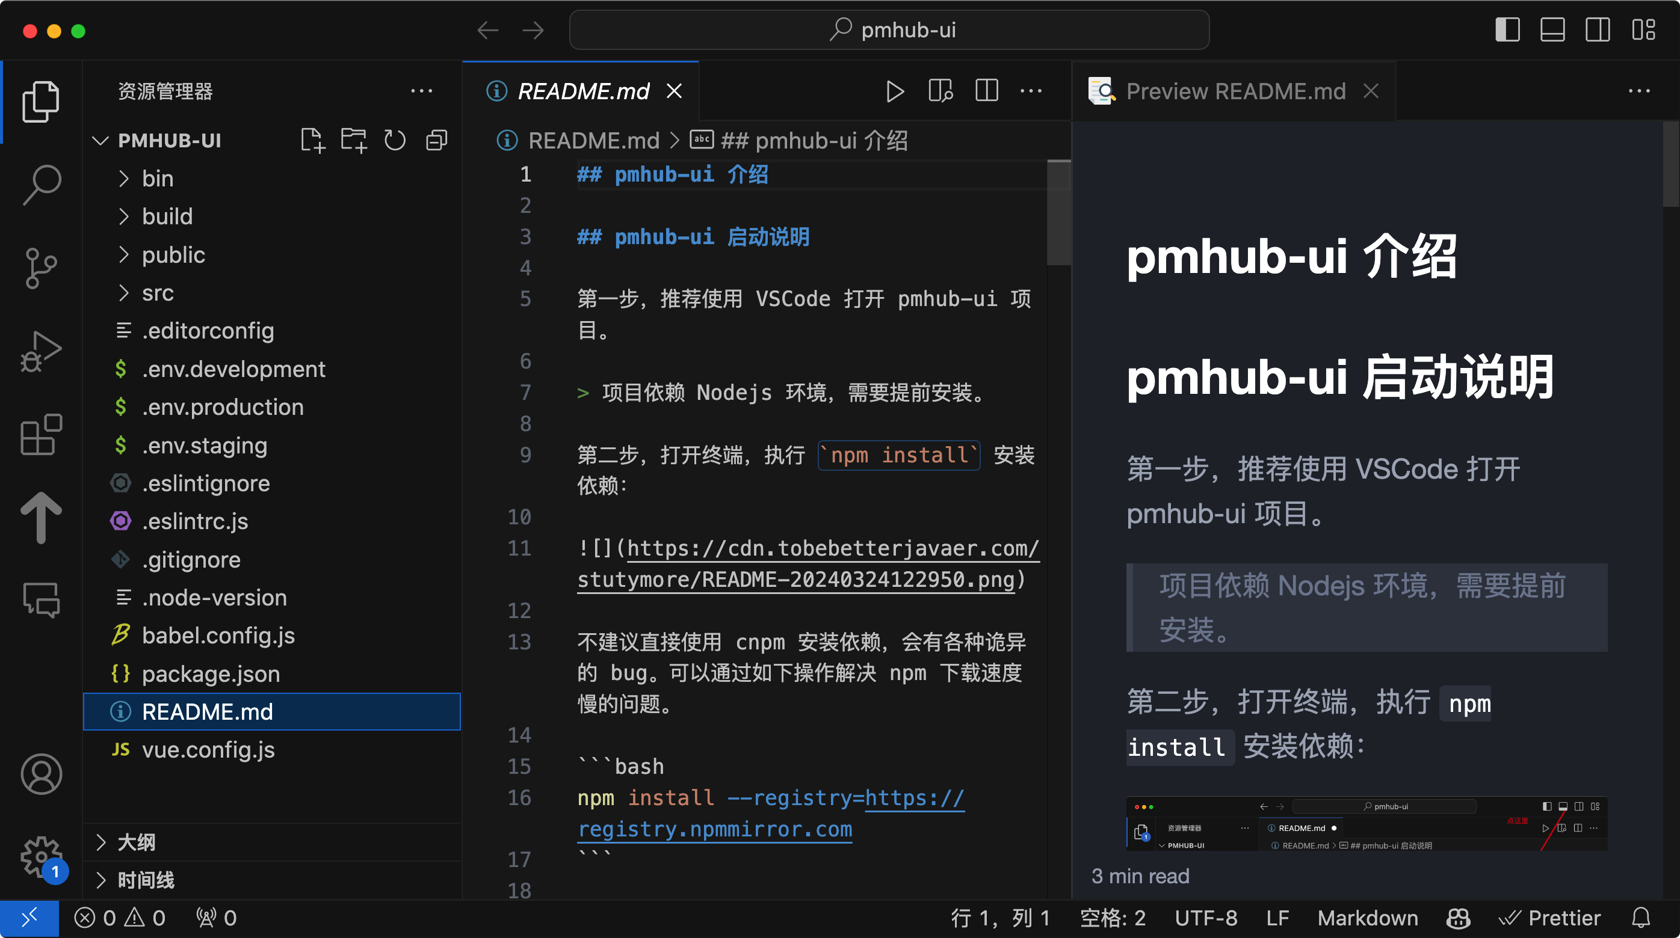The width and height of the screenshot is (1680, 938).
Task: Go forward in navigation history
Action: point(534,30)
